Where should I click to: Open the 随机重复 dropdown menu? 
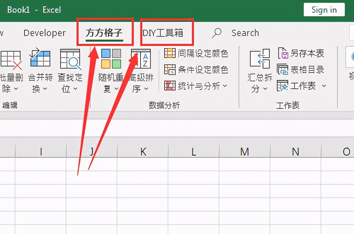116,89
